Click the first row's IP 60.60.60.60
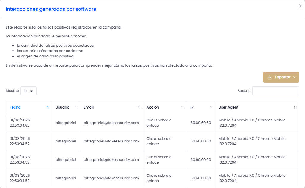Image resolution: width=305 pixels, height=188 pixels. (200, 123)
